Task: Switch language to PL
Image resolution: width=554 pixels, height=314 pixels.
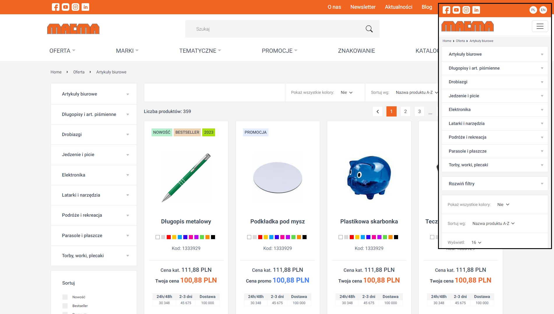Action: (x=533, y=10)
